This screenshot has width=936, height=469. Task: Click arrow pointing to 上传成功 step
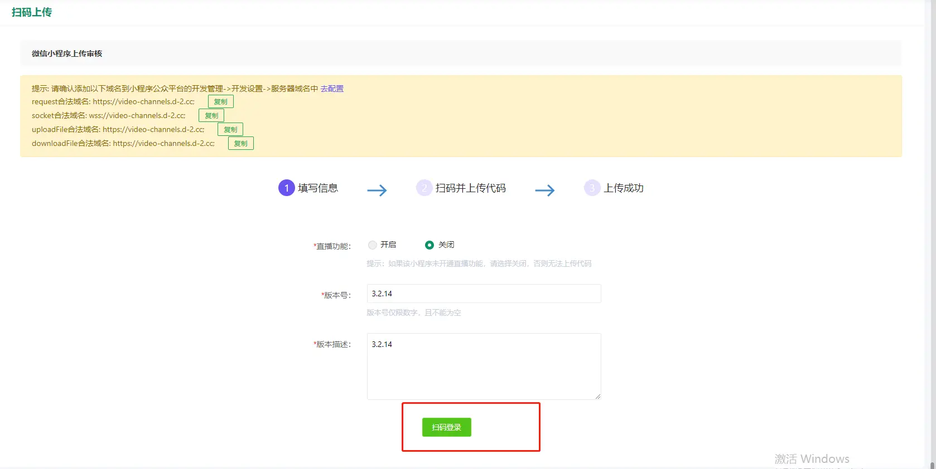tap(545, 190)
